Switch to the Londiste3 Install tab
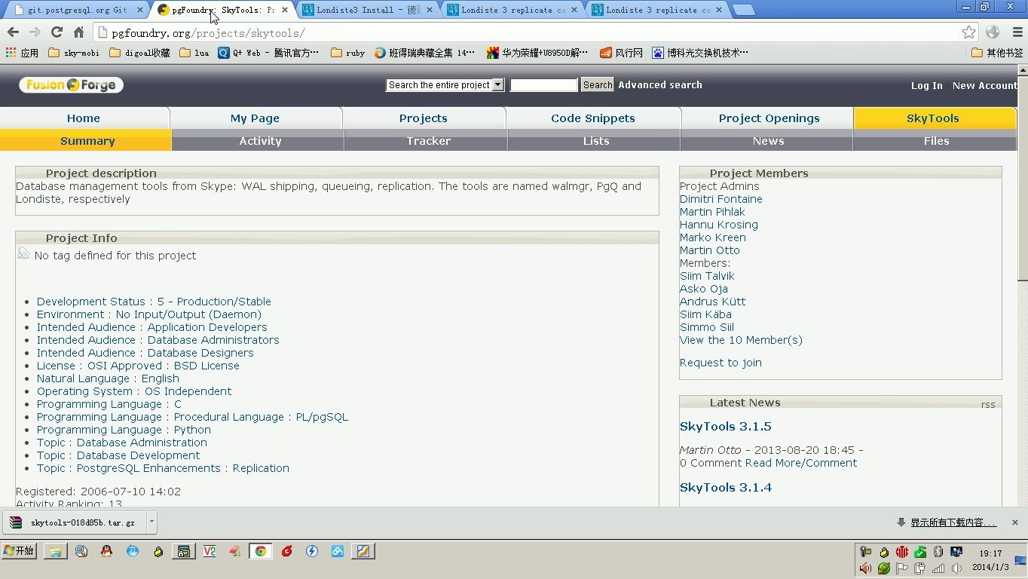Image resolution: width=1028 pixels, height=579 pixels. pyautogui.click(x=366, y=10)
